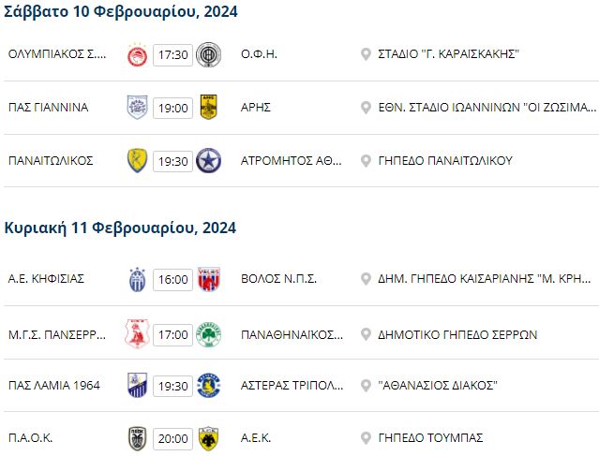This screenshot has height=456, width=599.
Task: Click the AEK yellow eagle badge
Action: (x=209, y=438)
